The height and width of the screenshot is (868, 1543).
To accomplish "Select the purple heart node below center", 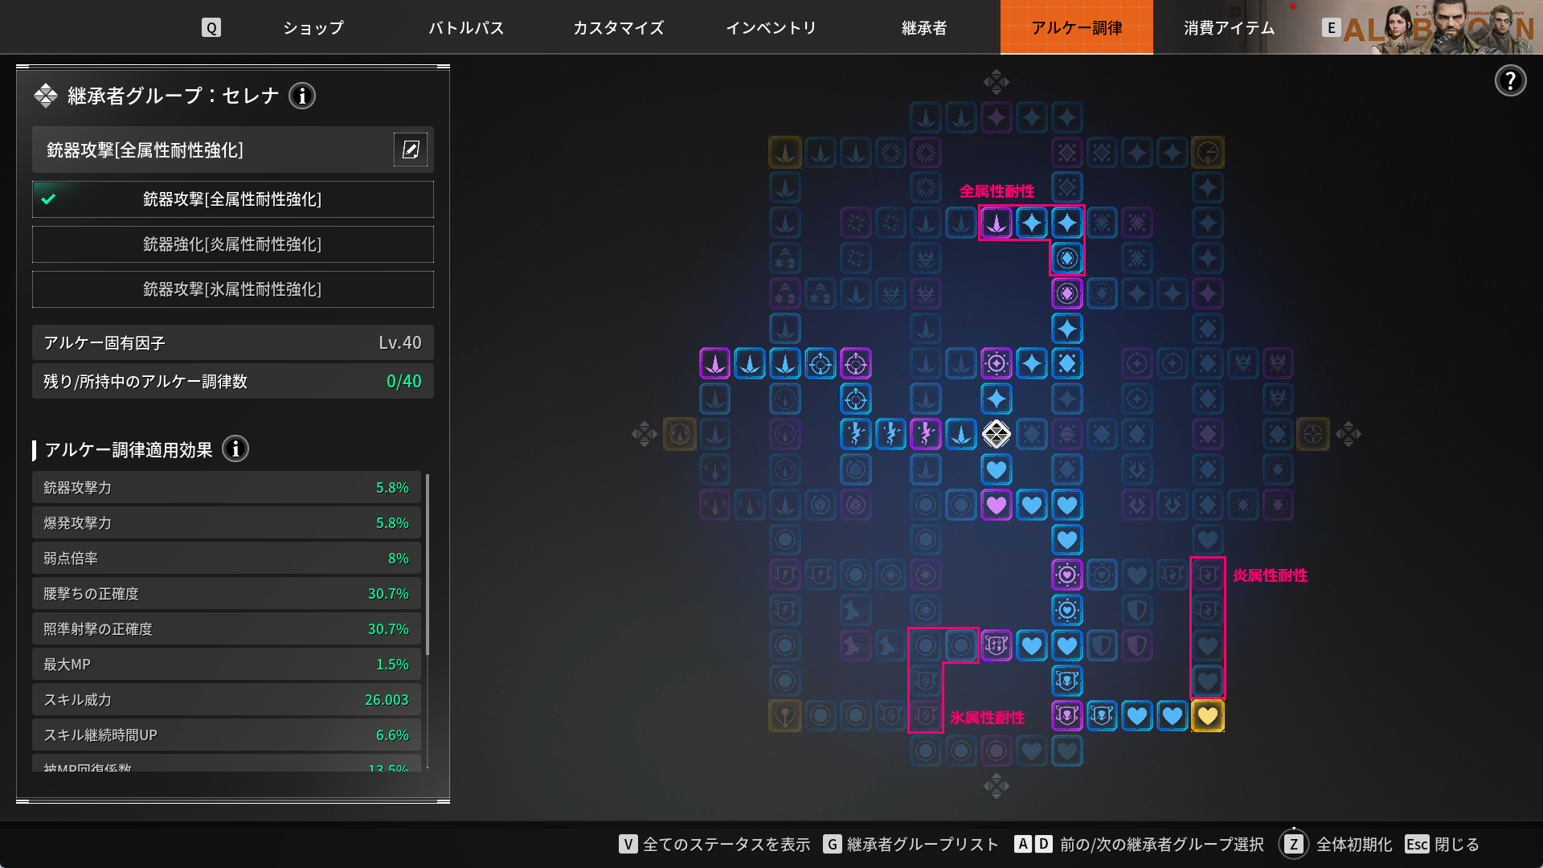I will click(997, 505).
